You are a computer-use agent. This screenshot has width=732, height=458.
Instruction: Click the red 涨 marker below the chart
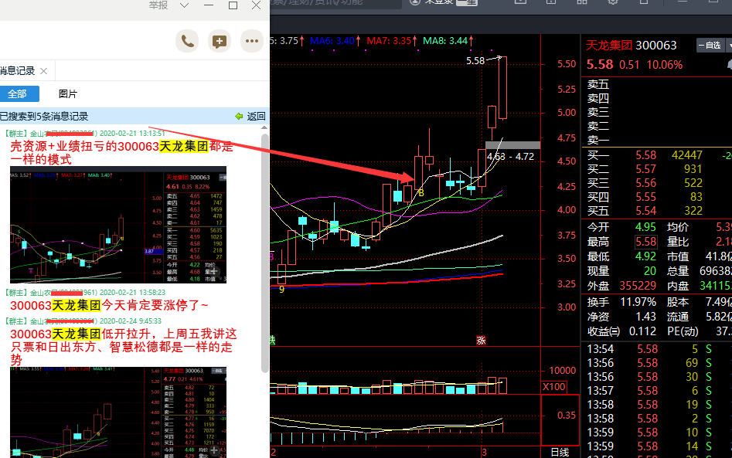tap(481, 341)
